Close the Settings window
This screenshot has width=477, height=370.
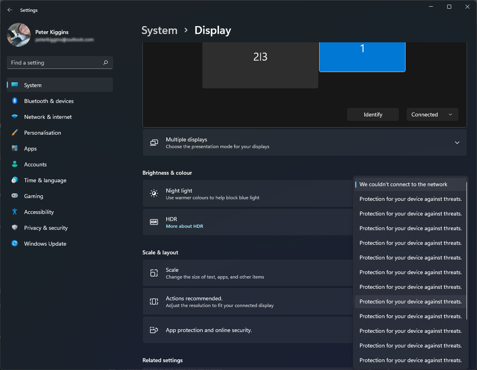click(467, 7)
